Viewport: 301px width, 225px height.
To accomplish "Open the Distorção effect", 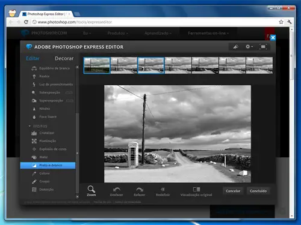I will pos(43,190).
